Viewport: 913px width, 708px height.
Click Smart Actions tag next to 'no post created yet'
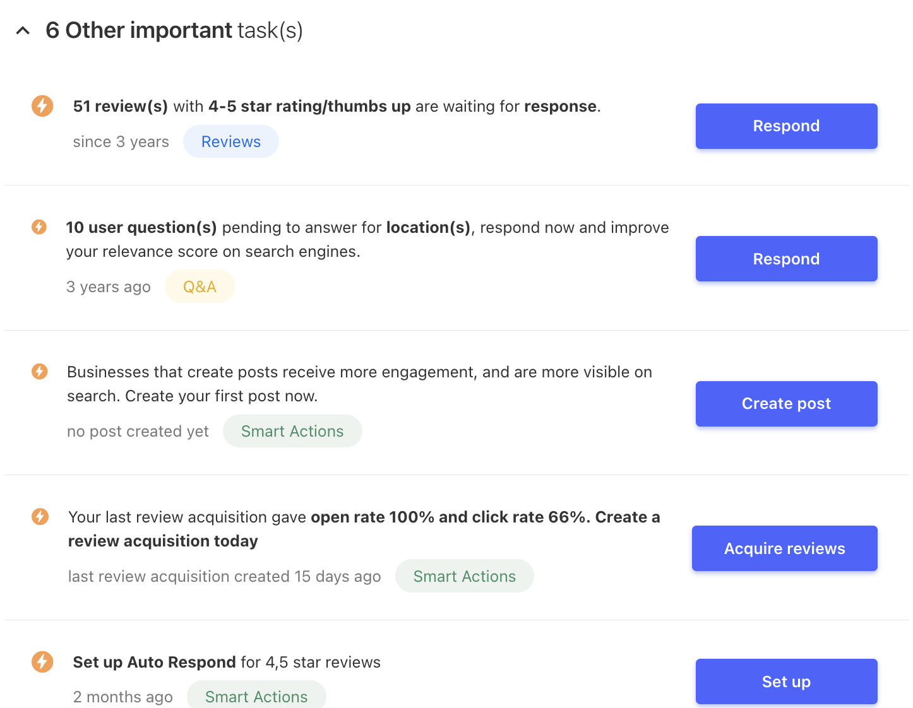pos(292,431)
